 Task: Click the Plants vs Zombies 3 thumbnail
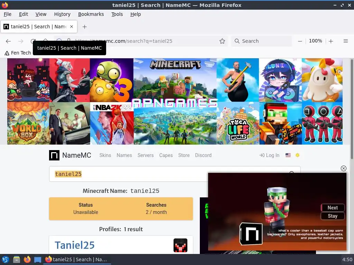(x=112, y=80)
